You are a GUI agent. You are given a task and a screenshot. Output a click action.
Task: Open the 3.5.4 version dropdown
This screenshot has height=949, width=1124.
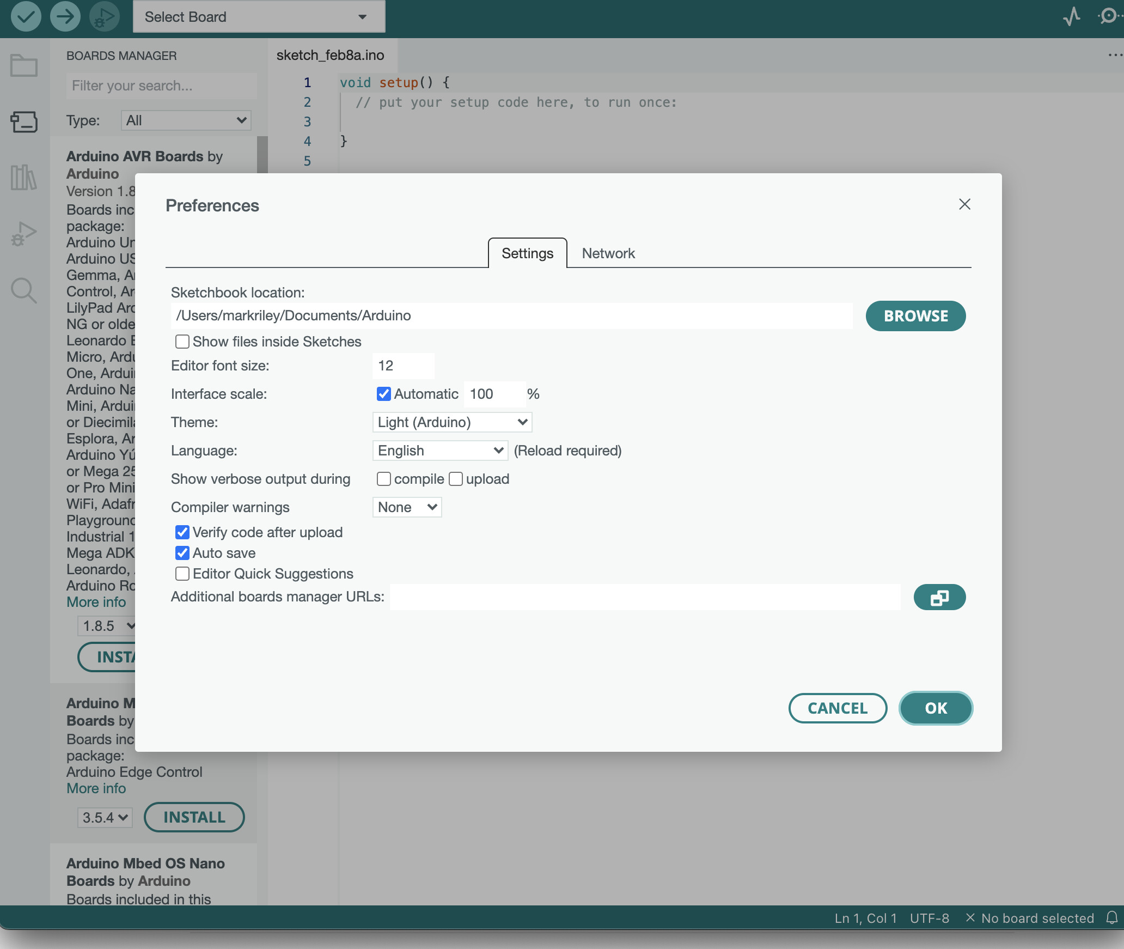tap(105, 818)
